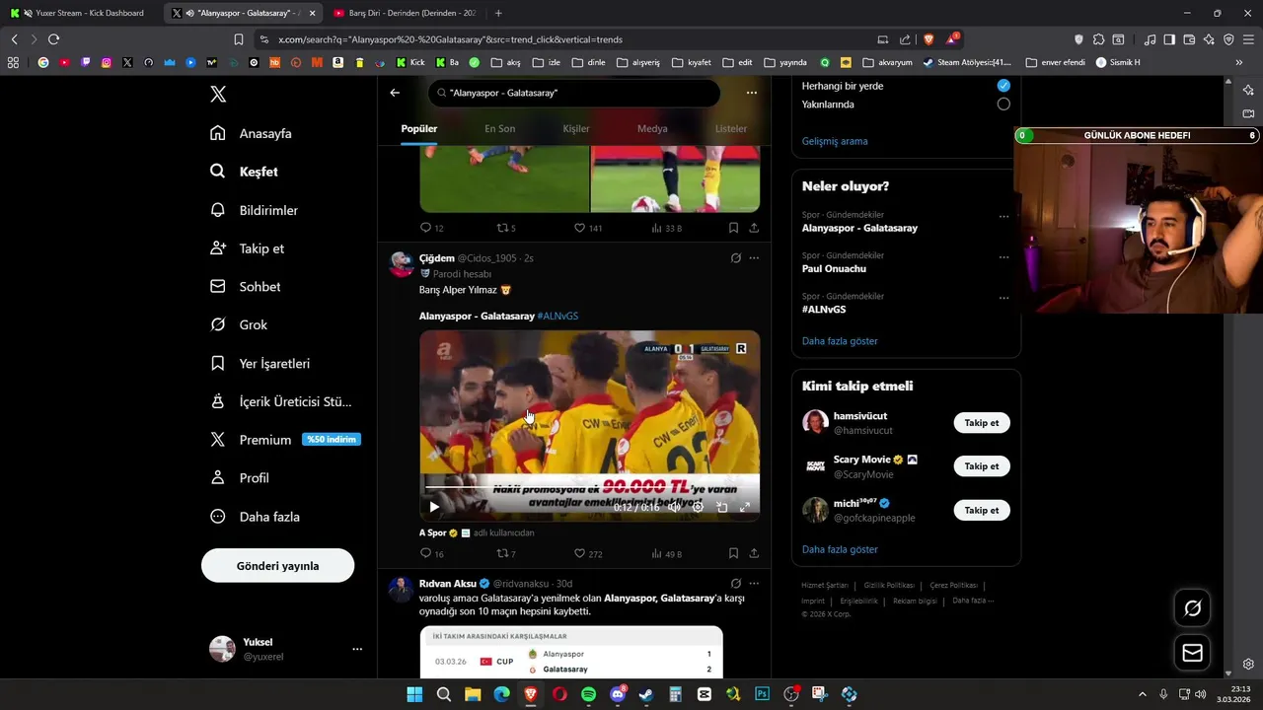
Task: Open floating Grok button
Action: point(1192,608)
